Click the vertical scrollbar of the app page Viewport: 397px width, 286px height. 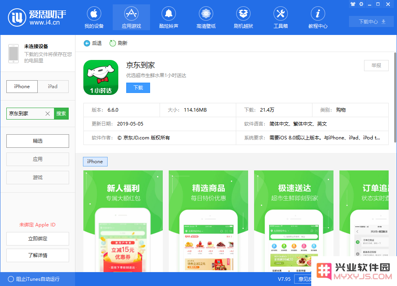click(395, 98)
